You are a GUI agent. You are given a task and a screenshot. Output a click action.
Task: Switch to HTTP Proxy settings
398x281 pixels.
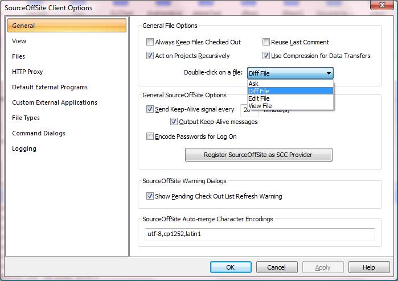coord(27,72)
